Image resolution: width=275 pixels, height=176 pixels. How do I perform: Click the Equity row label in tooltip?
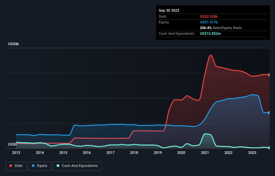(164, 22)
